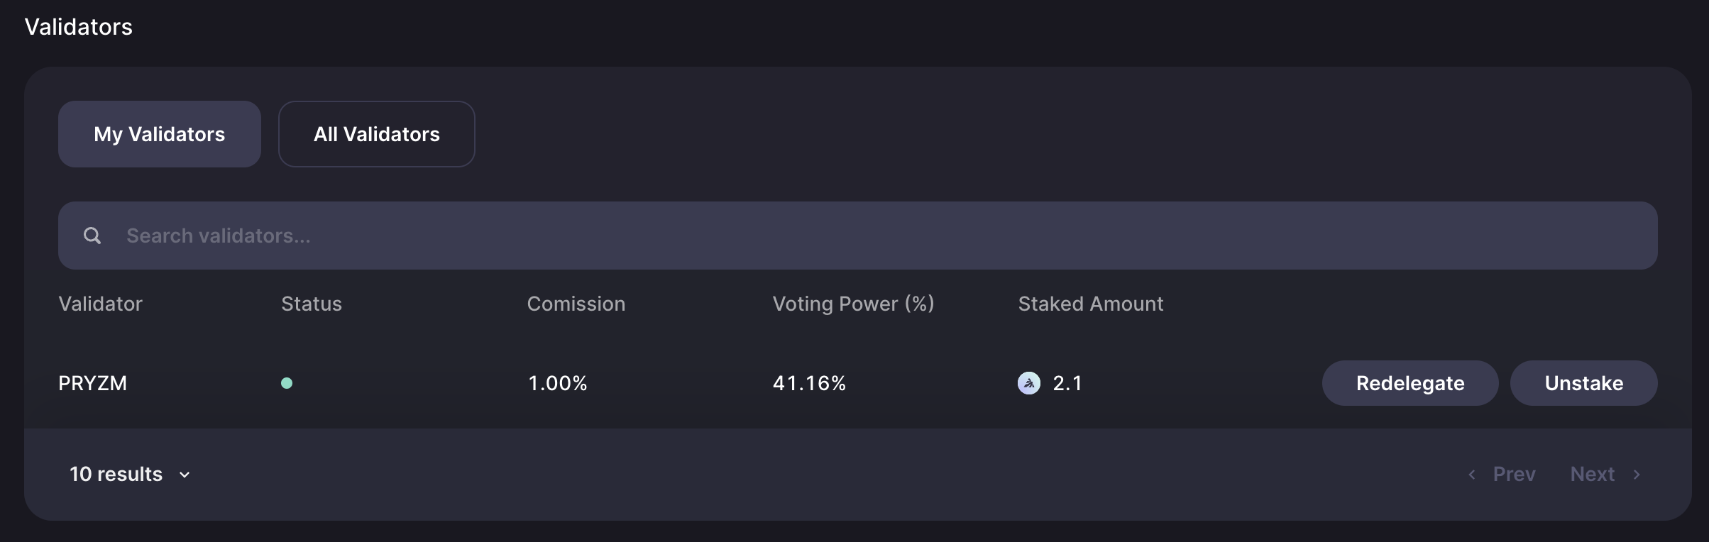The image size is (1709, 542).
Task: Switch to the All Validators tab
Action: coord(377,134)
